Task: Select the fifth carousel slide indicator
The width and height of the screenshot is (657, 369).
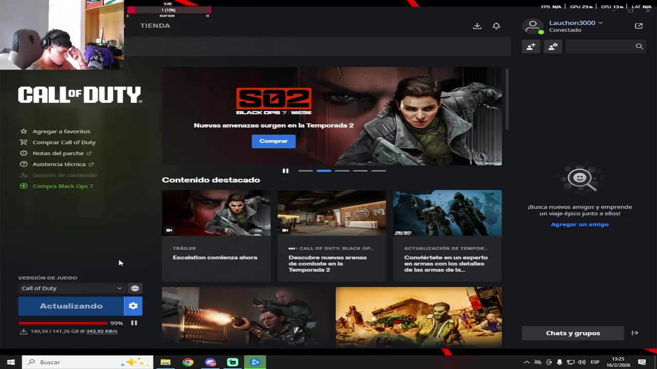Action: (x=378, y=171)
